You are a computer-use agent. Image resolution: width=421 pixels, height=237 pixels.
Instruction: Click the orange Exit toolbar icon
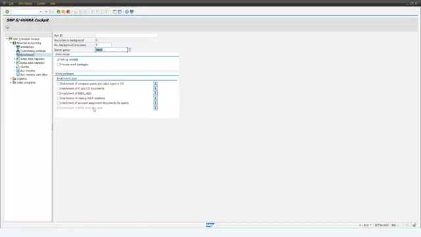[63, 12]
